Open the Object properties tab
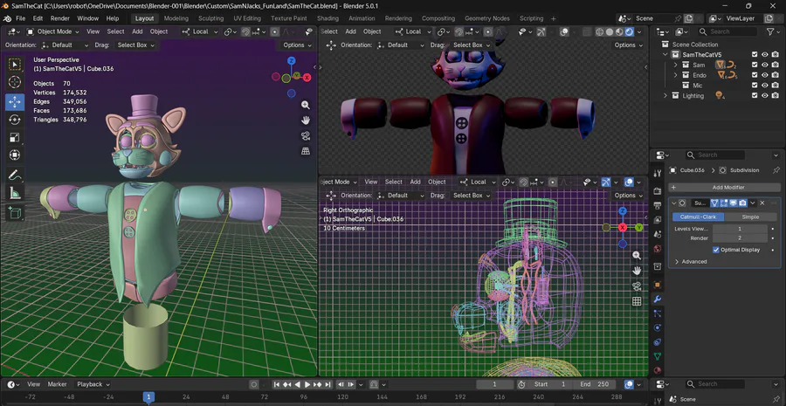Screen dimensions: 786x406 (x=657, y=285)
